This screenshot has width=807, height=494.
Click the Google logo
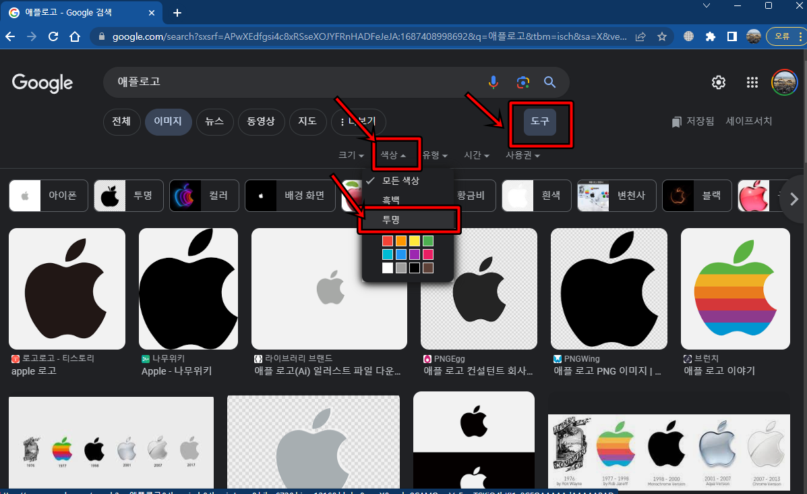(42, 83)
